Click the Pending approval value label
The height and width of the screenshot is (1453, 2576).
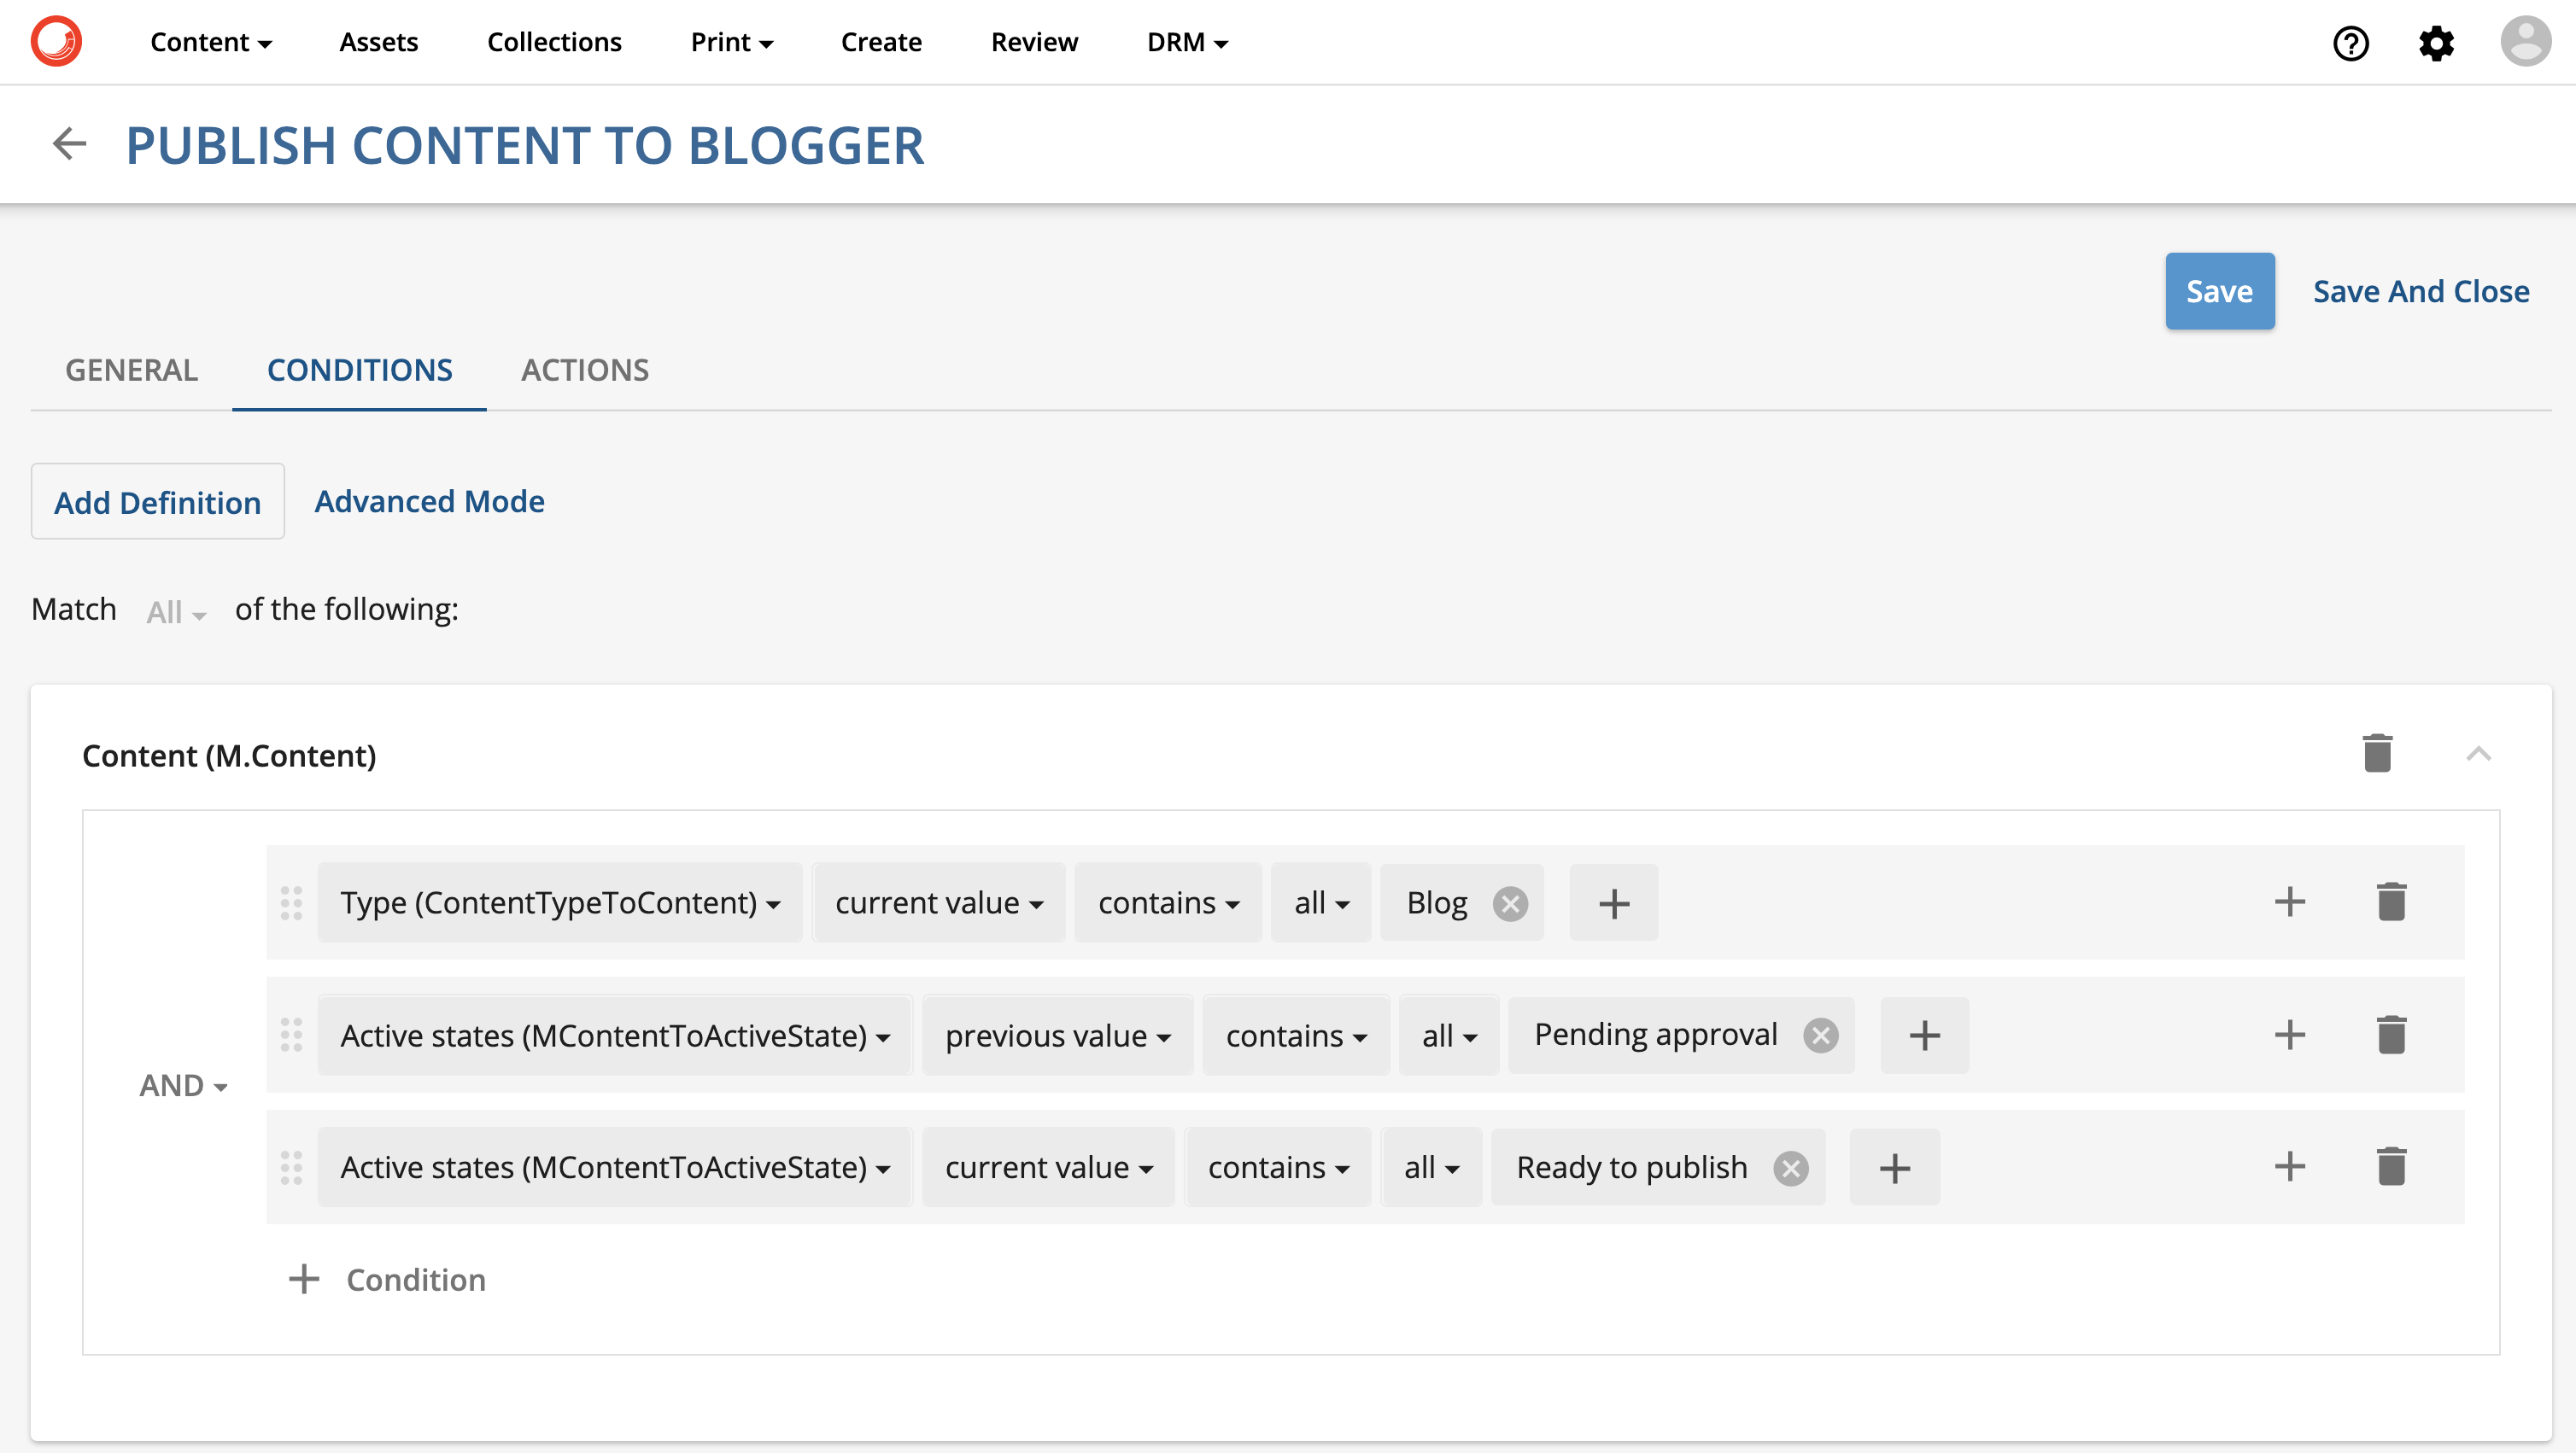tap(1655, 1035)
